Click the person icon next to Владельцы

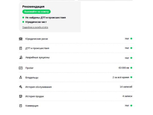21,77
